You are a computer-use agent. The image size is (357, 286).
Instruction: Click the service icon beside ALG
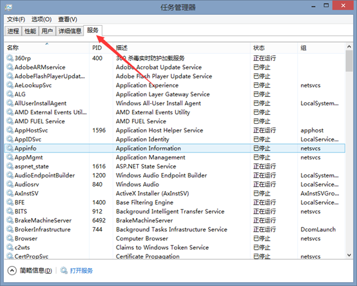(10, 94)
